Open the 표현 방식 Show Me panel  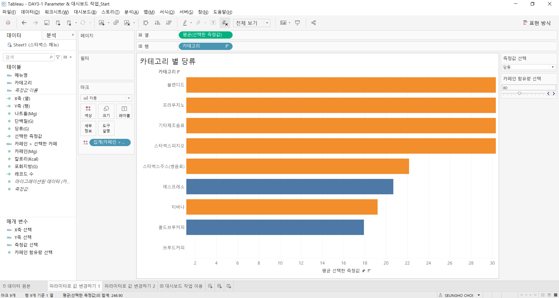(537, 23)
